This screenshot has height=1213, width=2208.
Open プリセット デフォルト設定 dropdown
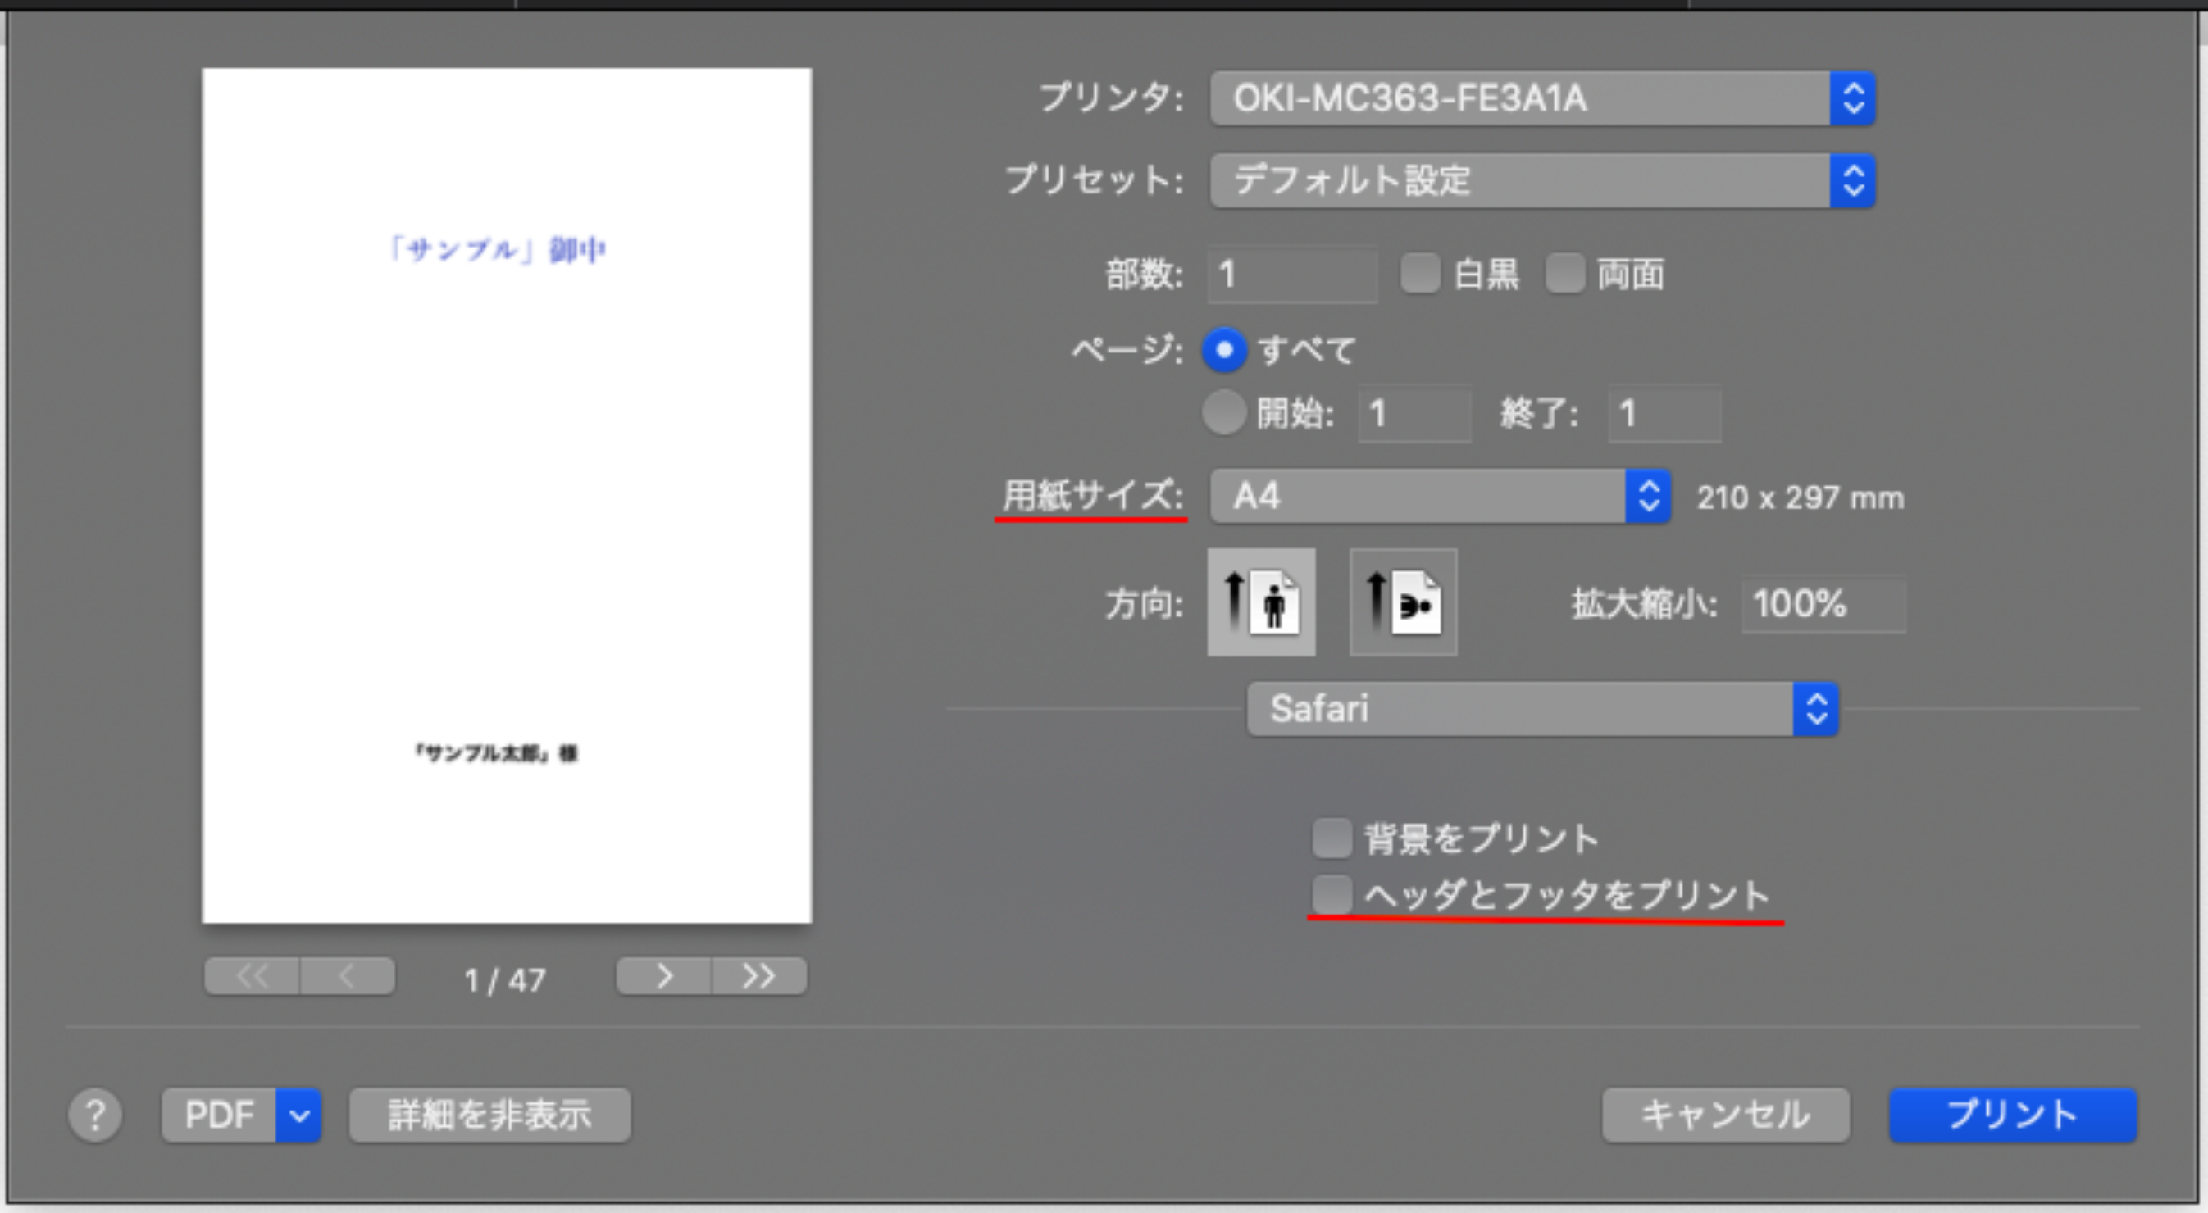tap(1542, 181)
